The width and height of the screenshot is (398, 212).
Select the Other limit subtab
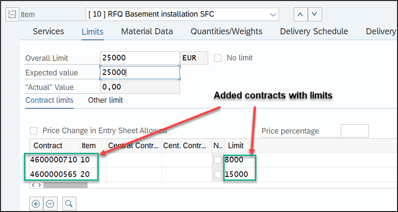(x=105, y=100)
